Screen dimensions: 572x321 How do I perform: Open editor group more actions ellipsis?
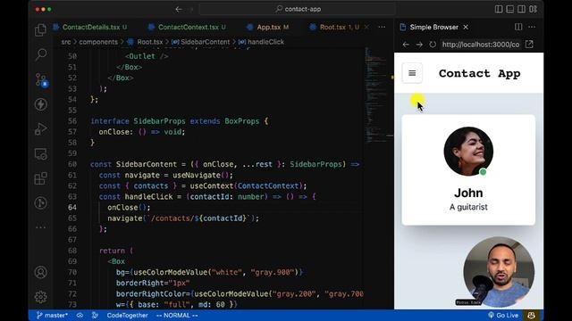382,28
